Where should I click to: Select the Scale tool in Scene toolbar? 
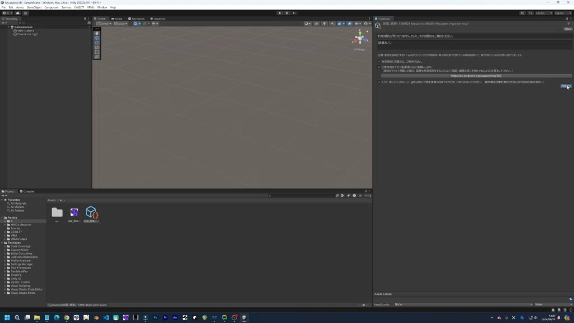click(x=96, y=48)
